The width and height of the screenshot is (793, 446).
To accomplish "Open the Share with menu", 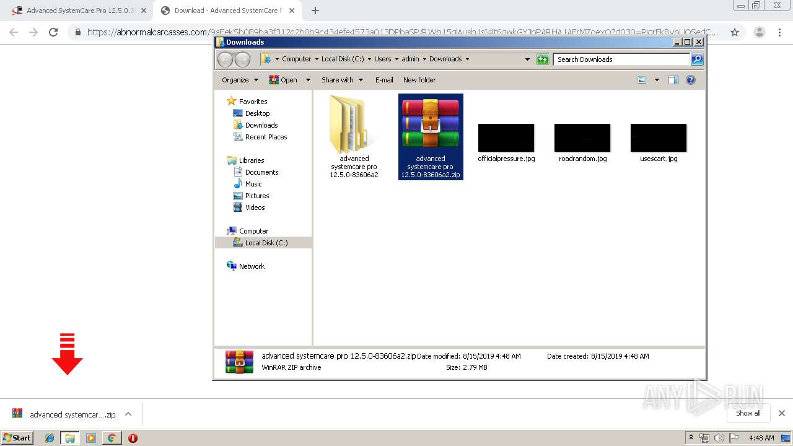I will pyautogui.click(x=342, y=80).
